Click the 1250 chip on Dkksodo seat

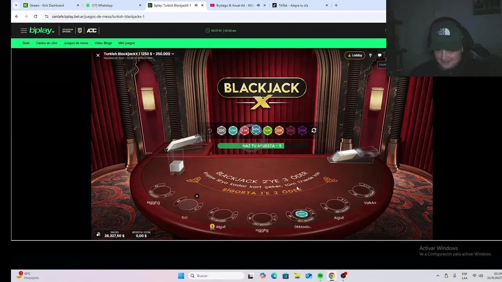click(x=301, y=214)
